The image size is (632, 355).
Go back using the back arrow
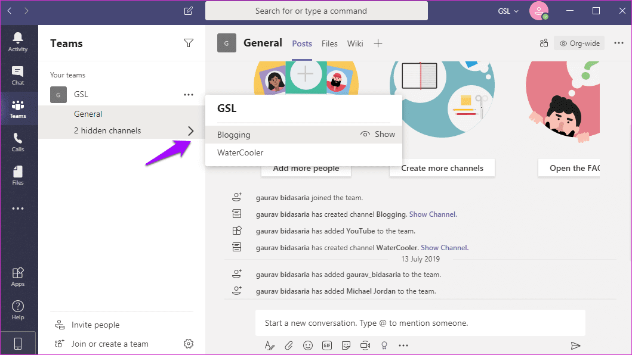(10, 11)
